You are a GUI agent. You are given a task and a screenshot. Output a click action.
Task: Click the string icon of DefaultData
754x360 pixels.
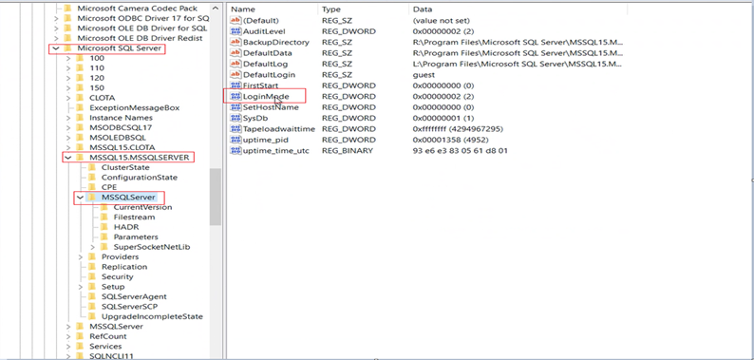tap(236, 53)
